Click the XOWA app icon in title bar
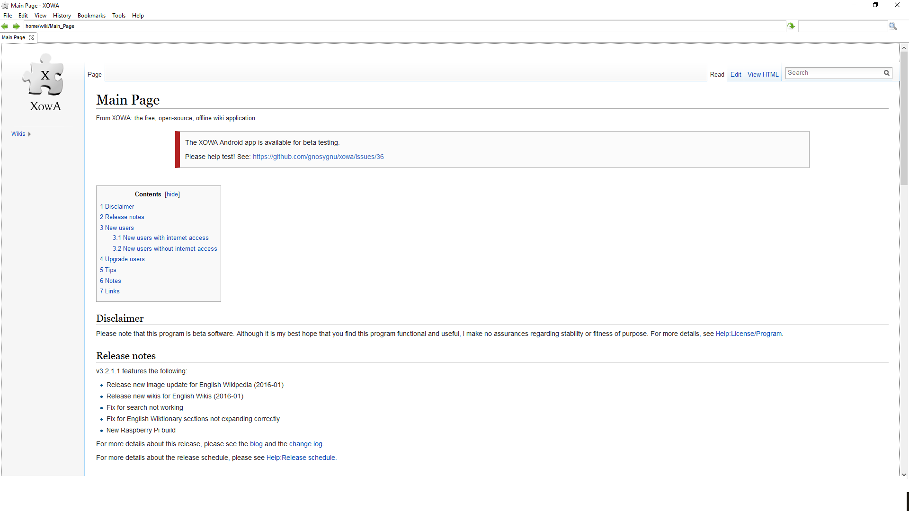 point(5,6)
